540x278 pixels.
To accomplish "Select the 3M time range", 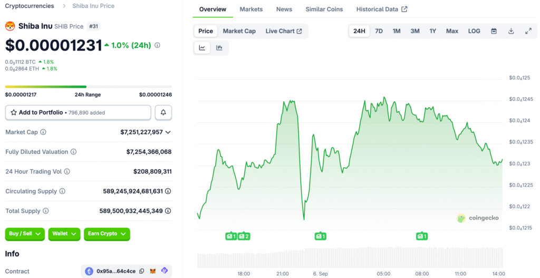I will (415, 31).
